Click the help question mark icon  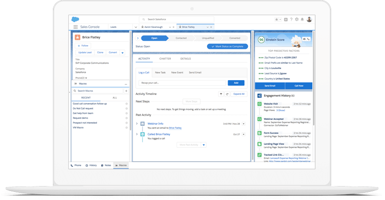click(x=291, y=20)
